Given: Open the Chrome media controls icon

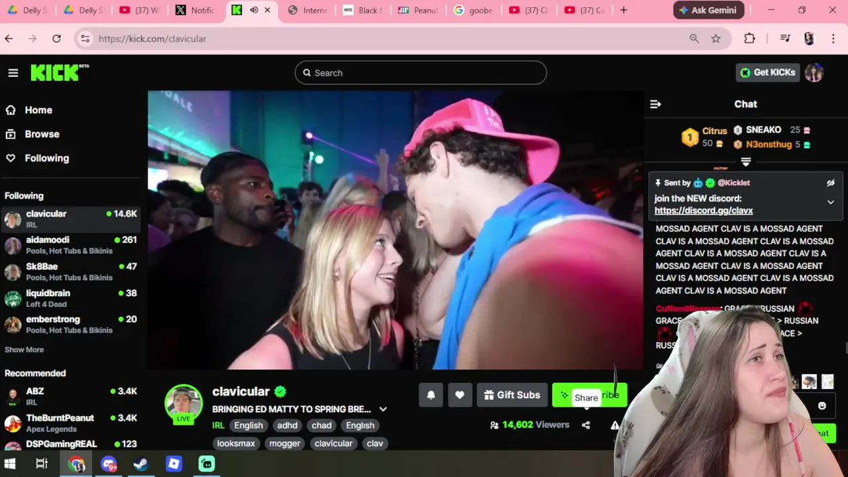Looking at the screenshot, I should pos(785,38).
